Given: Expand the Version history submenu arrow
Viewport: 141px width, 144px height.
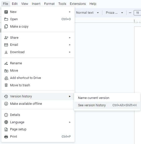Looking at the screenshot, I should point(70,96).
